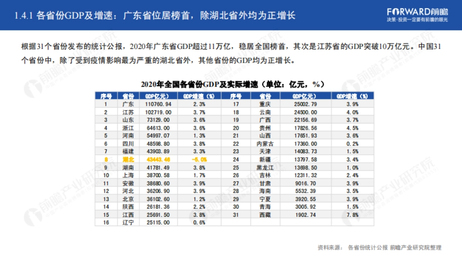Select the 江苏 GDP value 102719.00
Image resolution: width=462 pixels, height=260 pixels.
pyautogui.click(x=159, y=112)
